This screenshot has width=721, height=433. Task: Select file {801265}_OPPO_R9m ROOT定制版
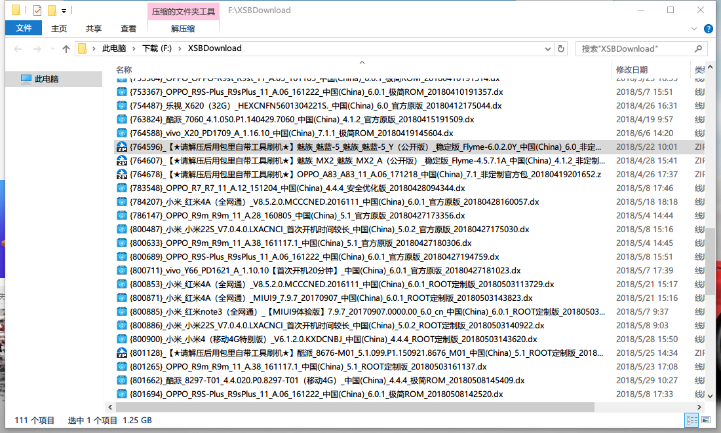(x=308, y=366)
